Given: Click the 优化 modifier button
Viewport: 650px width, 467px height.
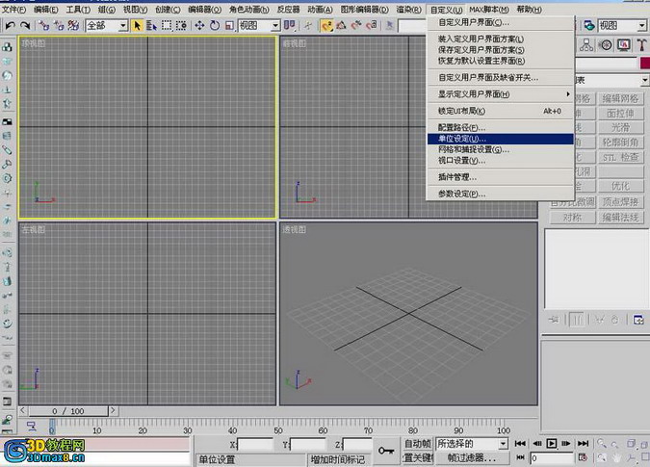Looking at the screenshot, I should tap(620, 186).
